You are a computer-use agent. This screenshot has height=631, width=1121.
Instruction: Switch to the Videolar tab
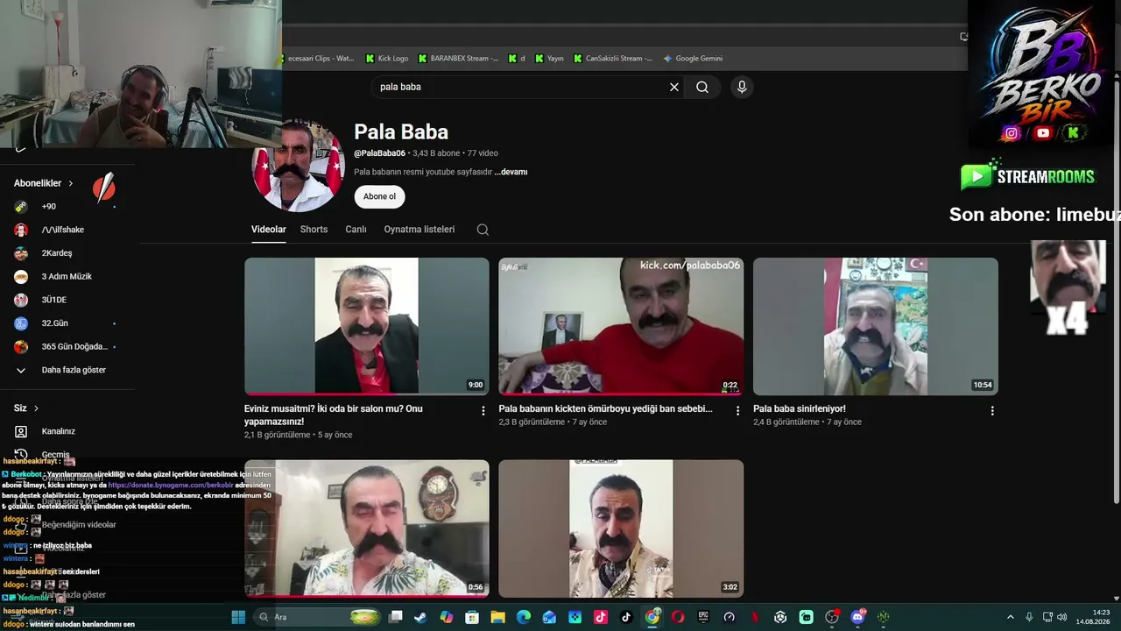tap(269, 230)
